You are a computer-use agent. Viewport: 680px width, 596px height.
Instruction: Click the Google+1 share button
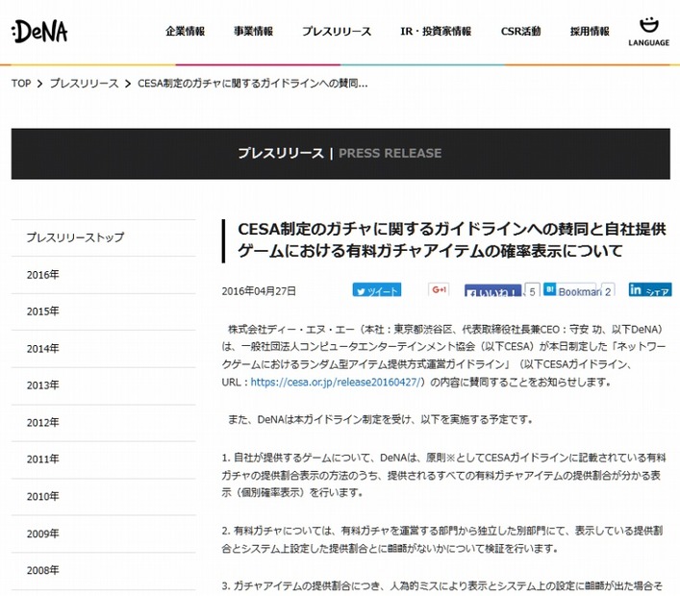pos(440,290)
